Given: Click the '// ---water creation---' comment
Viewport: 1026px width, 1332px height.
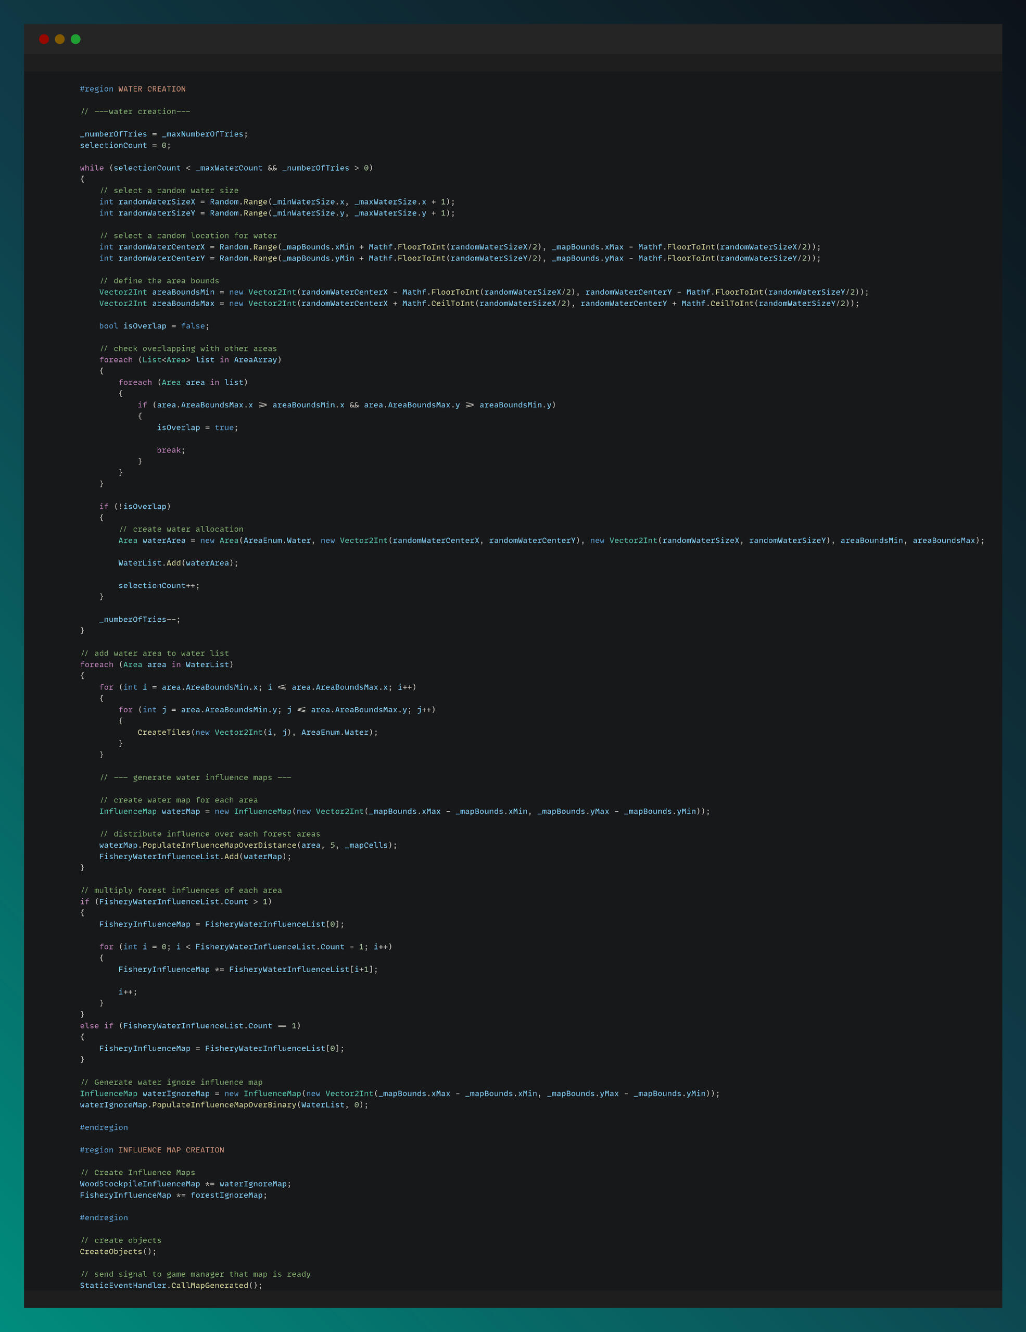Looking at the screenshot, I should pyautogui.click(x=135, y=111).
